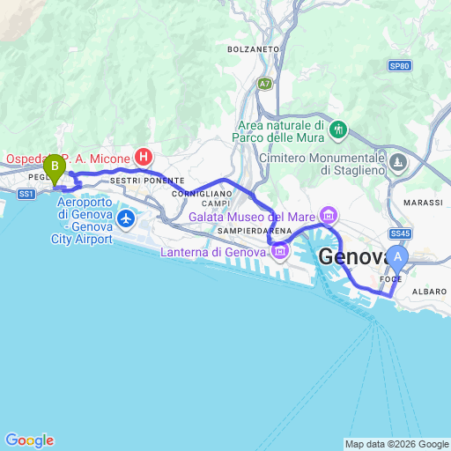Select the Lanterna di Genova museum icon

(x=280, y=251)
